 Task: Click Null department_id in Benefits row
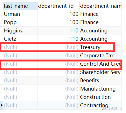(x=58, y=81)
